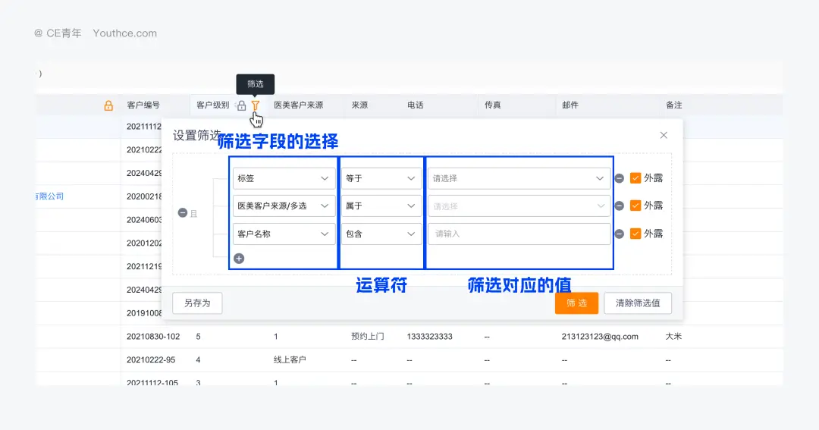
Task: Click the orange 筛选 button
Action: (x=576, y=303)
